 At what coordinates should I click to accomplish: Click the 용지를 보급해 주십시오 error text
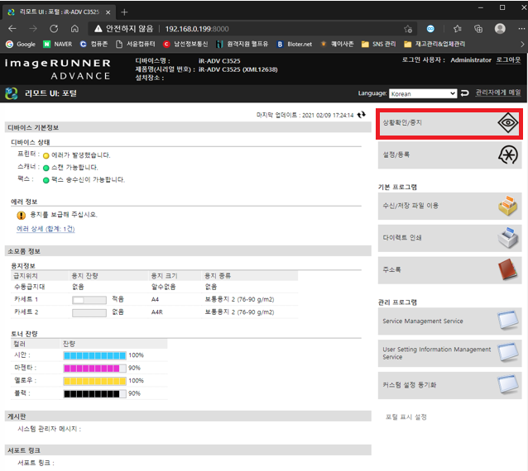pos(64,215)
